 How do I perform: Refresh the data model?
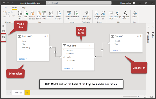point(76,14)
